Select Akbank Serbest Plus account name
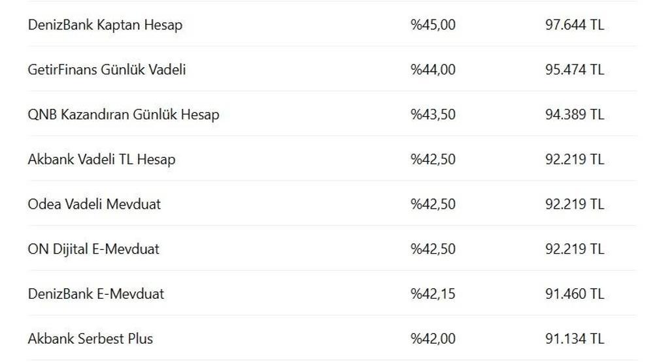 [x=90, y=339]
